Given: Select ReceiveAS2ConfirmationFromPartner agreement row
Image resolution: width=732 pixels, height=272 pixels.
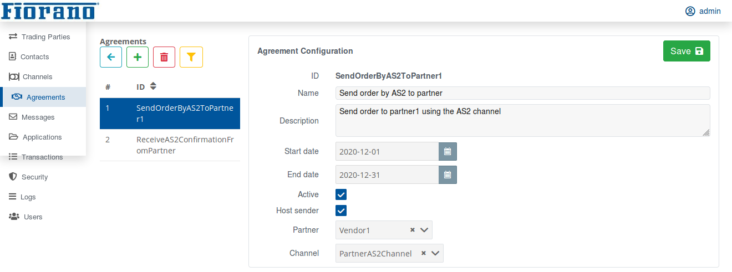Looking at the screenshot, I should click(x=170, y=145).
